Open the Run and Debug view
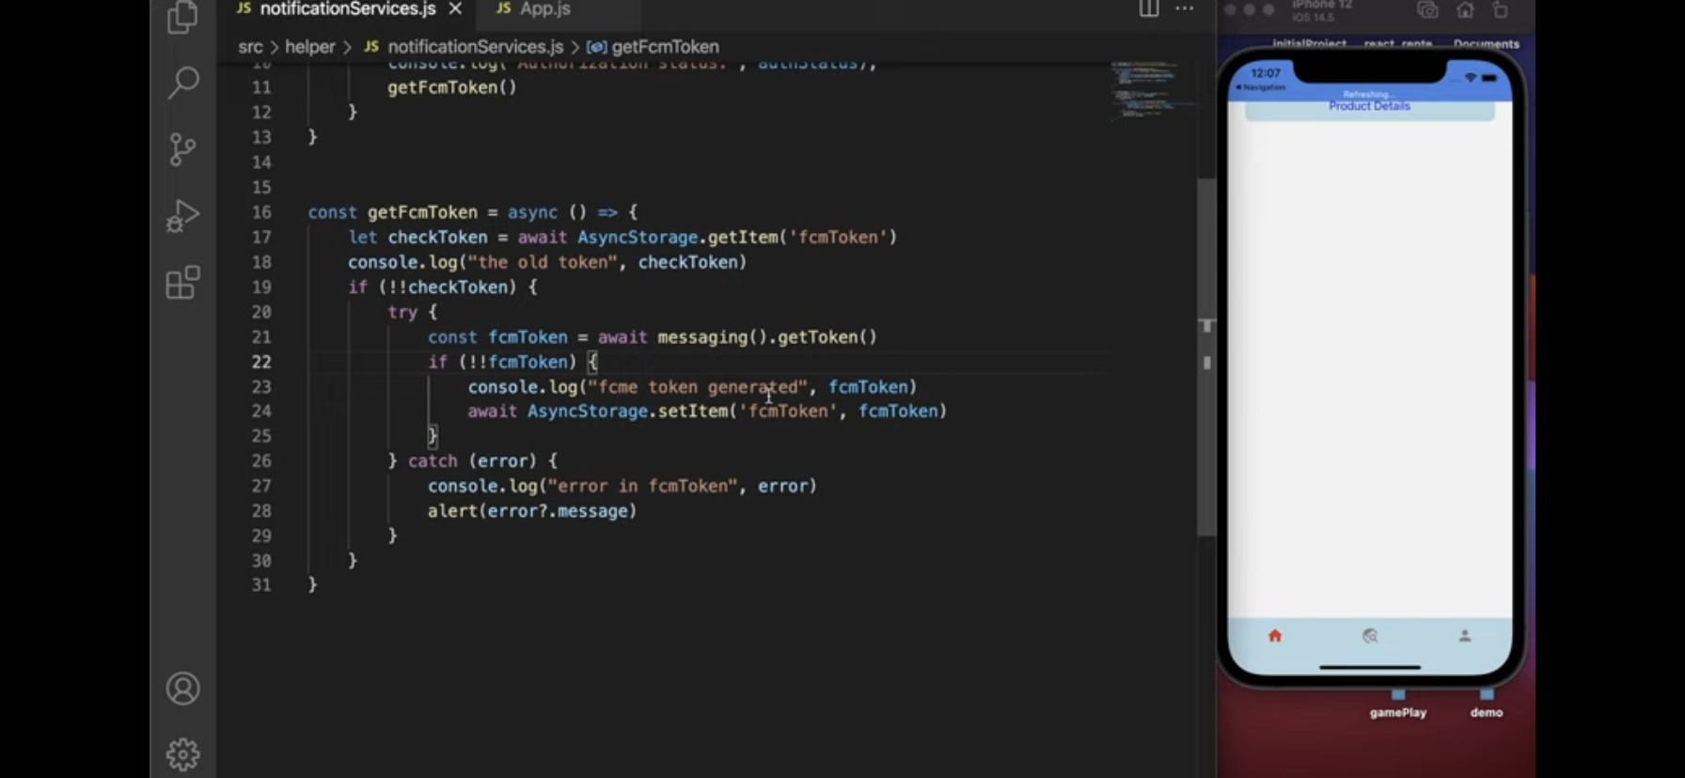 (x=182, y=216)
